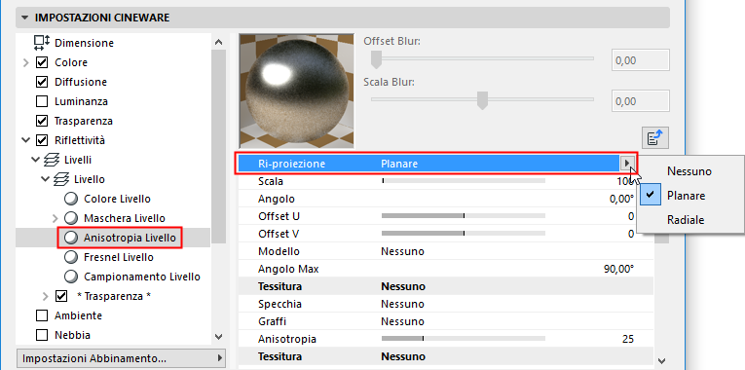This screenshot has height=370, width=745.
Task: Toggle the Trasparenza checkbox
Action: (x=42, y=121)
